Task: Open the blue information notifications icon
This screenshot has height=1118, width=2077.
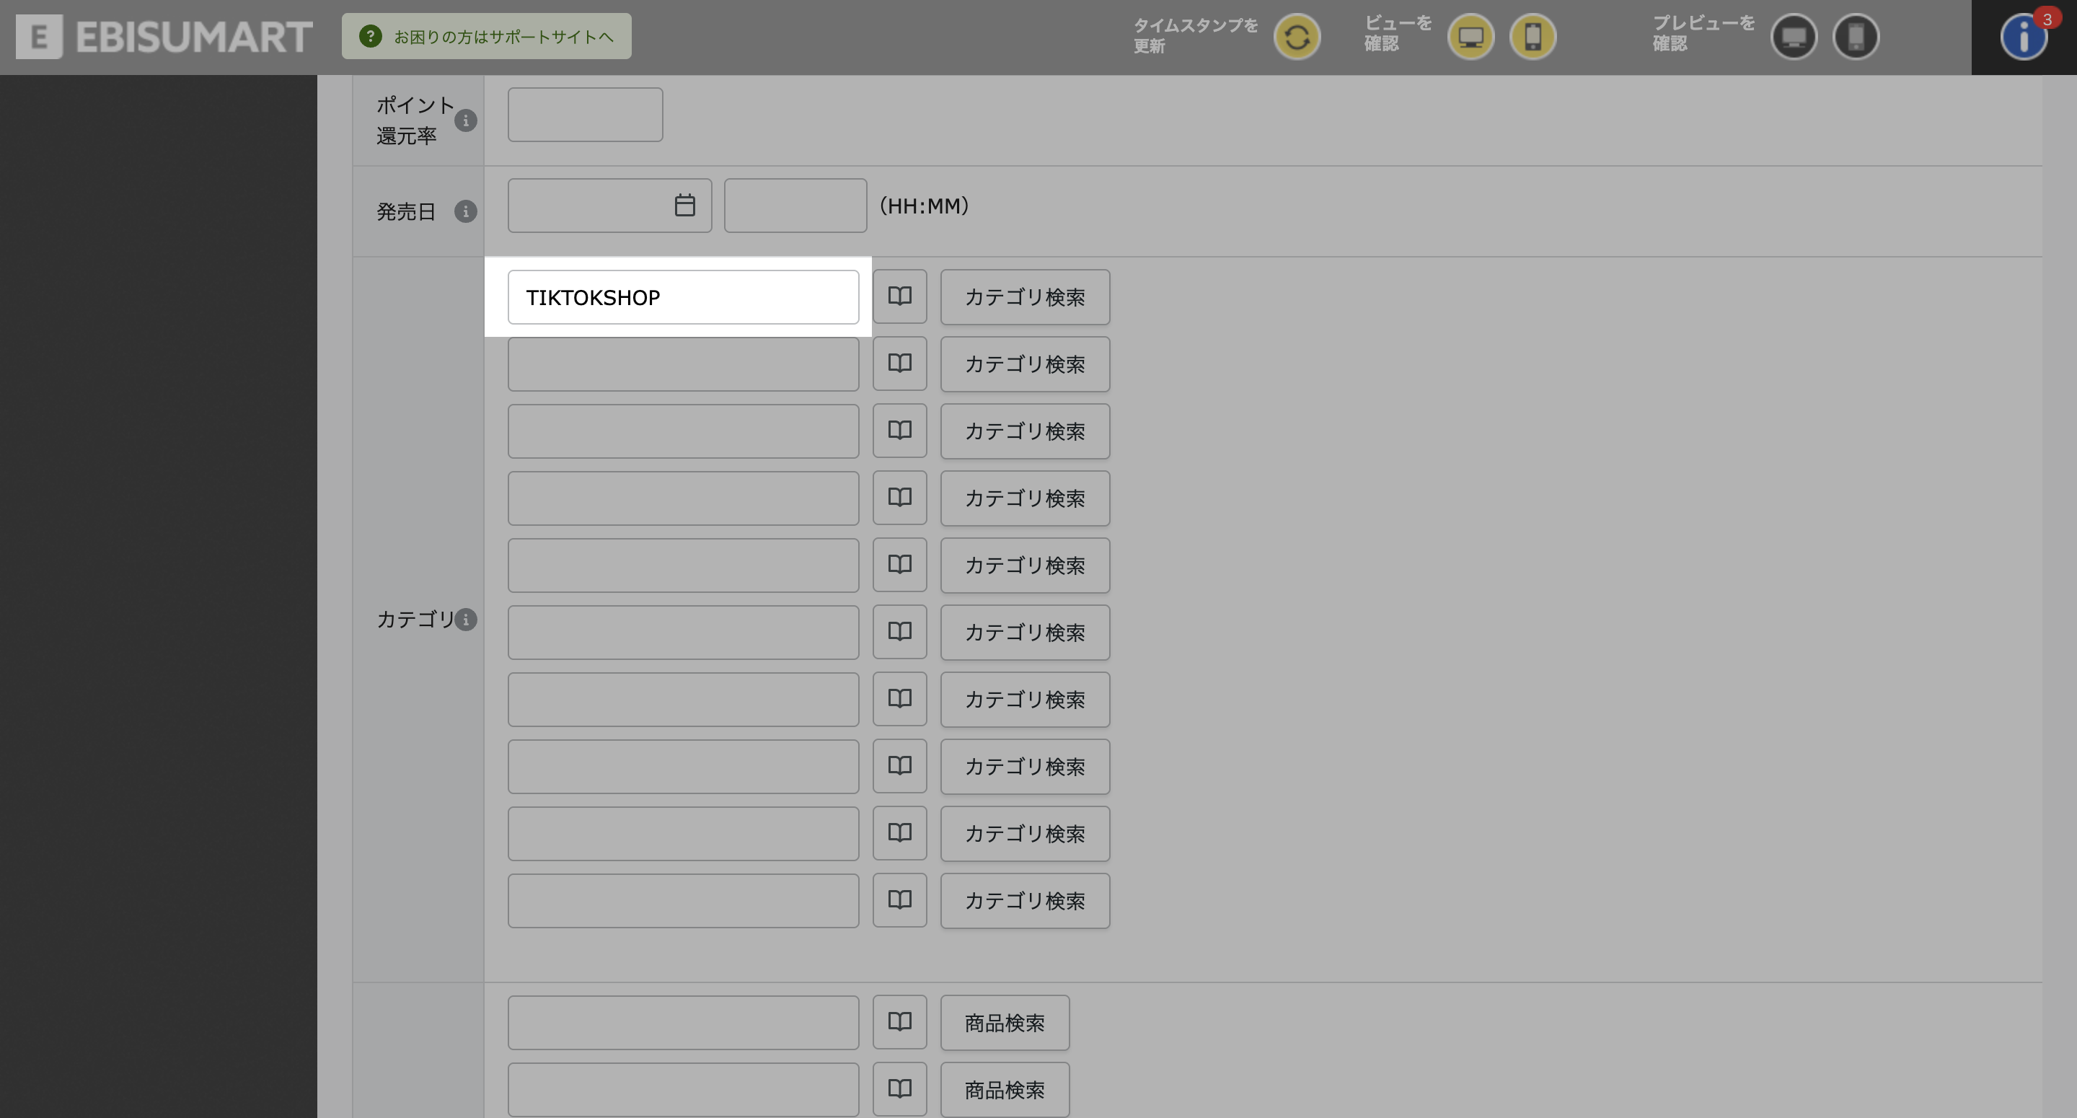Action: point(2023,36)
